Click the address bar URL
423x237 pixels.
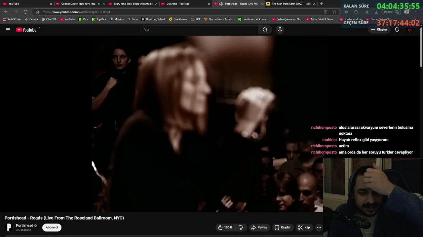point(76,12)
